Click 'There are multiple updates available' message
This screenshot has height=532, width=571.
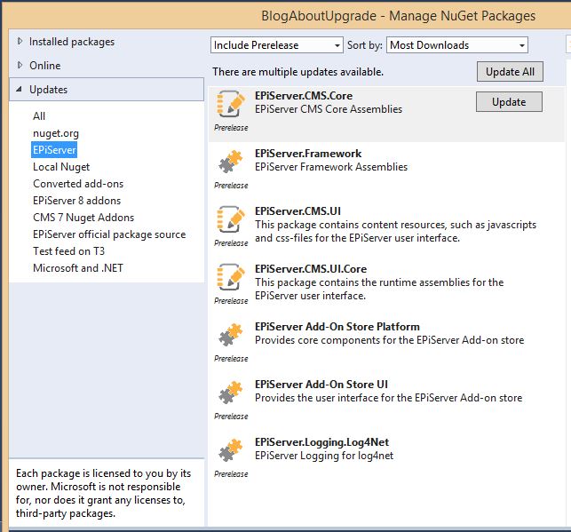tap(297, 72)
